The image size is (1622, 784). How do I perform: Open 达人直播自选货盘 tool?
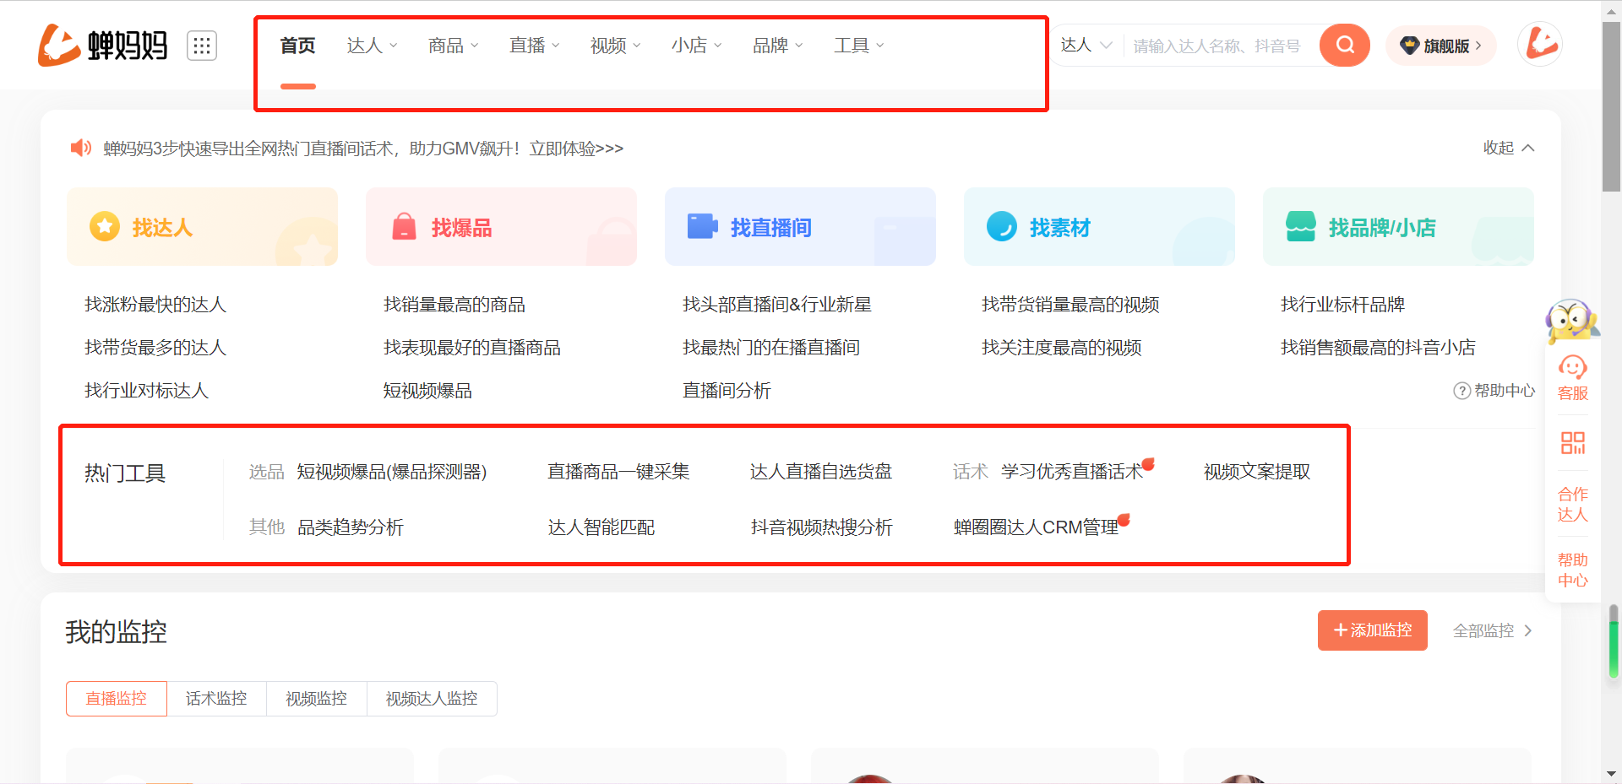pos(821,472)
